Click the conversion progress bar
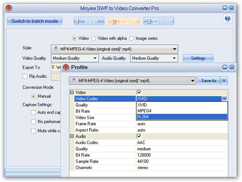This screenshot has width=242, height=182. tap(33, 172)
